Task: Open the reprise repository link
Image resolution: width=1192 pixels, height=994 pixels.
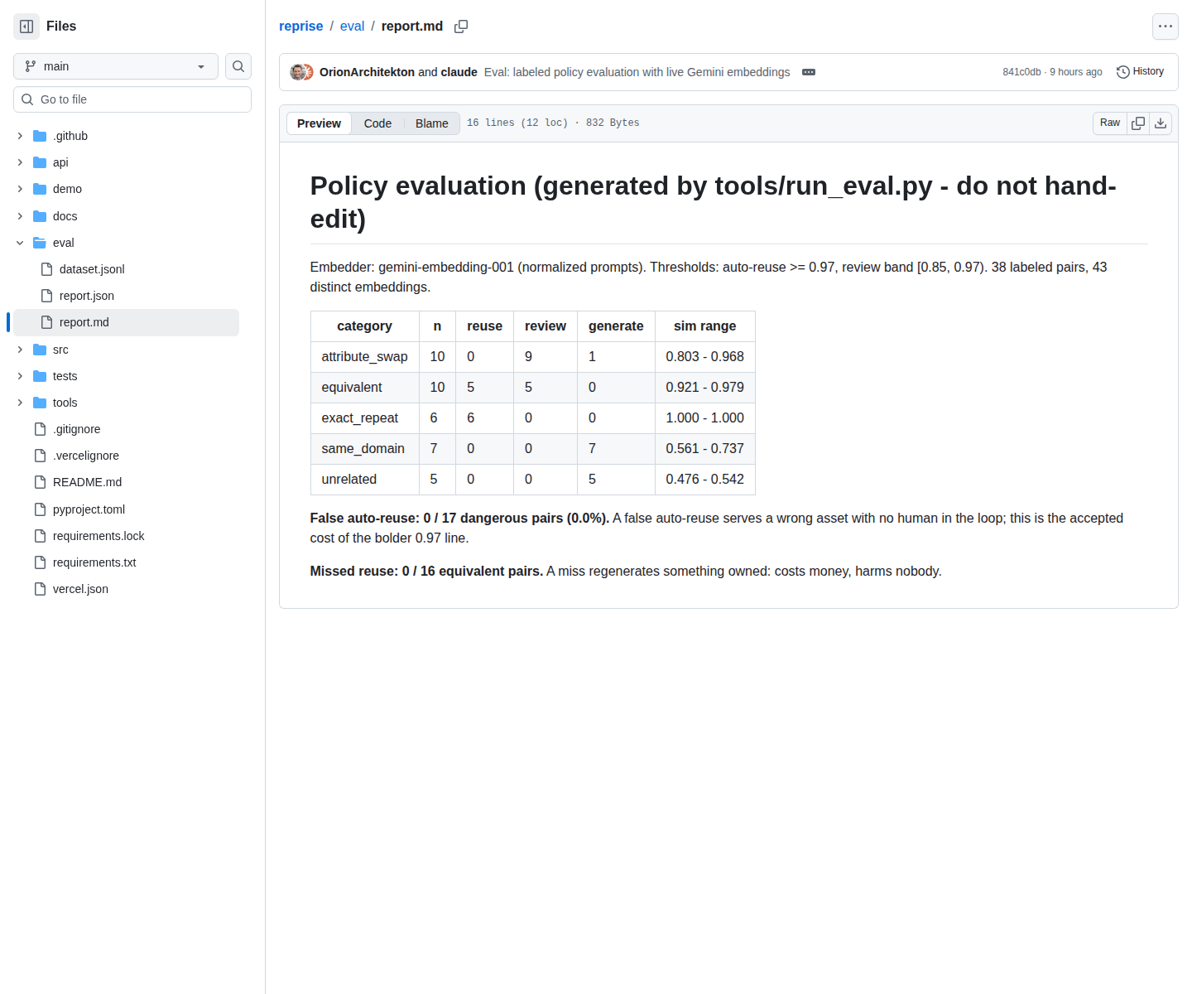Action: [301, 27]
